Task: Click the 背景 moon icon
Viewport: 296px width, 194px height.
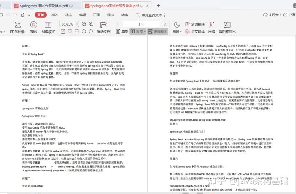Action: coord(177,25)
